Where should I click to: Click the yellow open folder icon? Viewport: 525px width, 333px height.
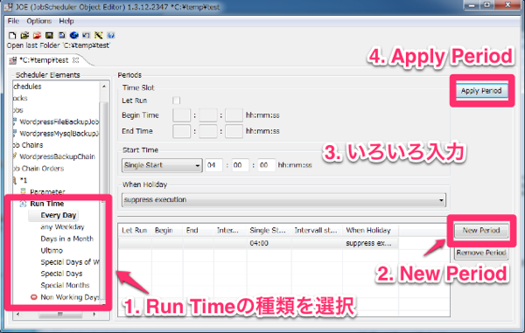24,35
